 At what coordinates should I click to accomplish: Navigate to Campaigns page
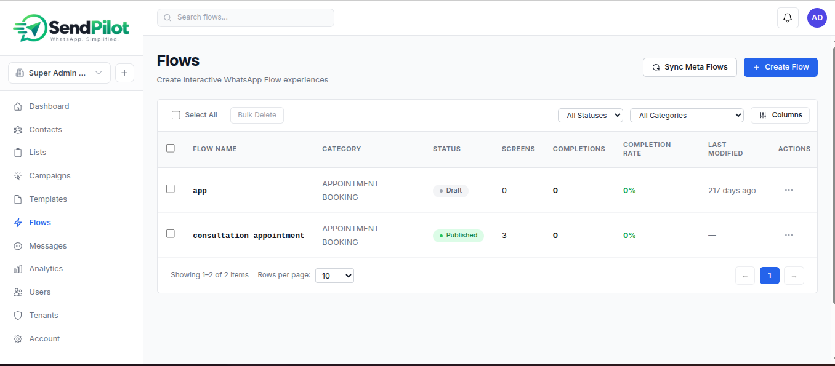pyautogui.click(x=50, y=176)
